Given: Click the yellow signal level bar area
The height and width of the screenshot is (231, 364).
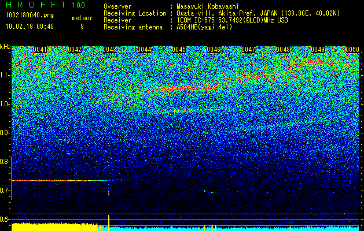Looking at the screenshot, I should (55, 227).
